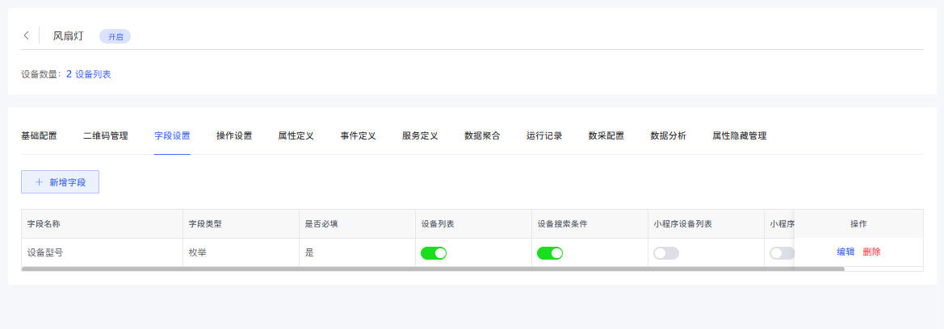Screen dimensions: 944x329
Task: Open the 设备列表 link
Action: (x=93, y=74)
